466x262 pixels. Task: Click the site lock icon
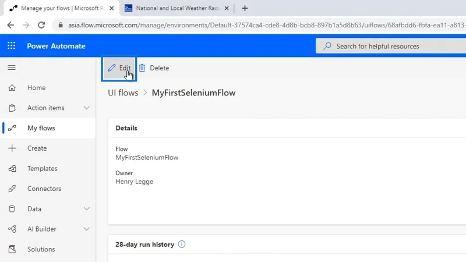[x=61, y=25]
